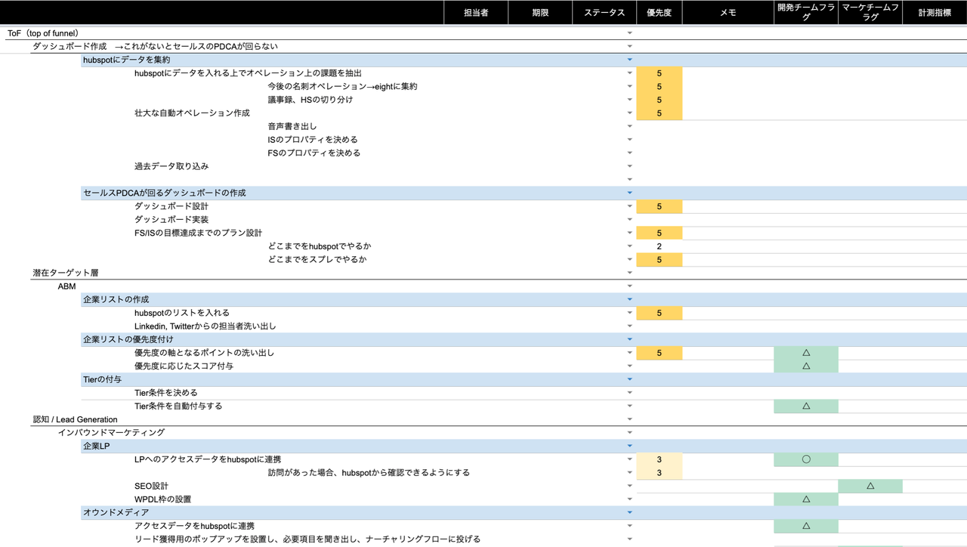
Task: Select the 計測指標 column header
Action: pos(935,13)
